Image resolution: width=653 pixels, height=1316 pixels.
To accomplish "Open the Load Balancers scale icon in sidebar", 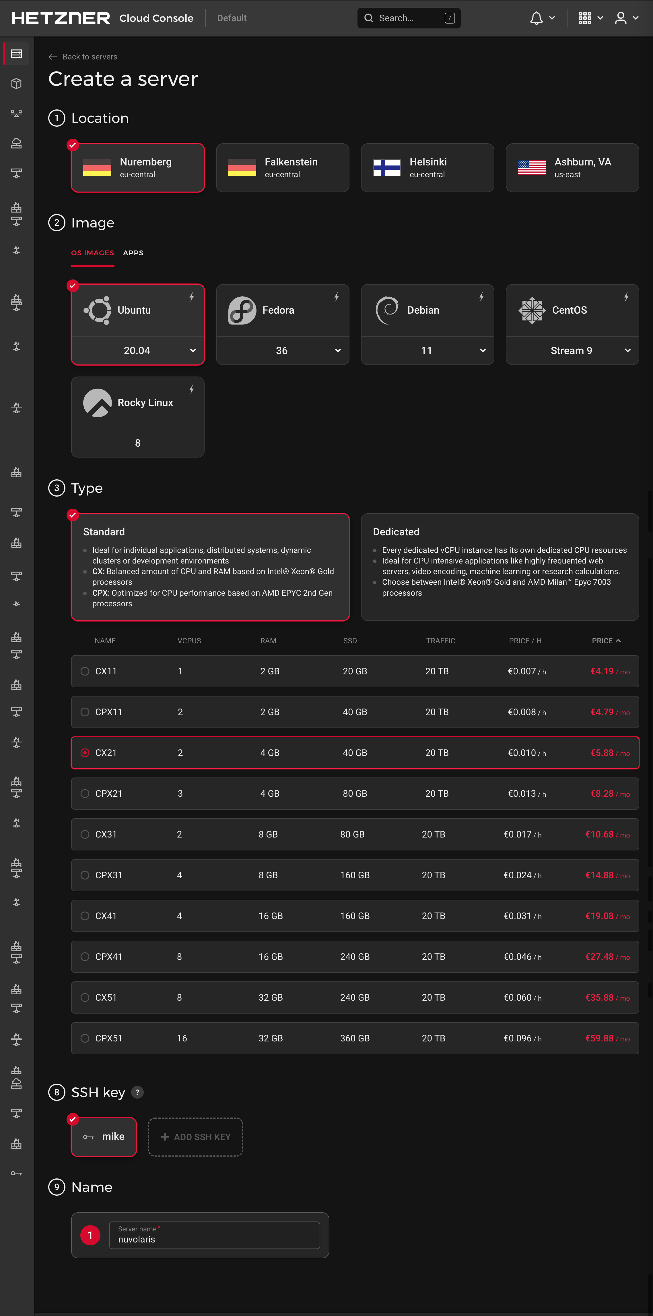I will click(x=16, y=113).
